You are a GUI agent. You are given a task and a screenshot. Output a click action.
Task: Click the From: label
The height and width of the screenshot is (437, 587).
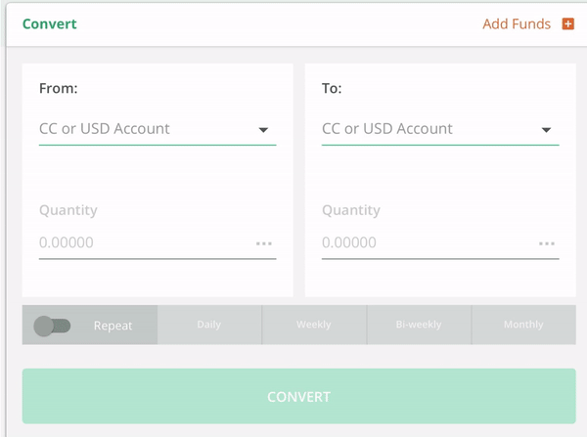(x=58, y=88)
